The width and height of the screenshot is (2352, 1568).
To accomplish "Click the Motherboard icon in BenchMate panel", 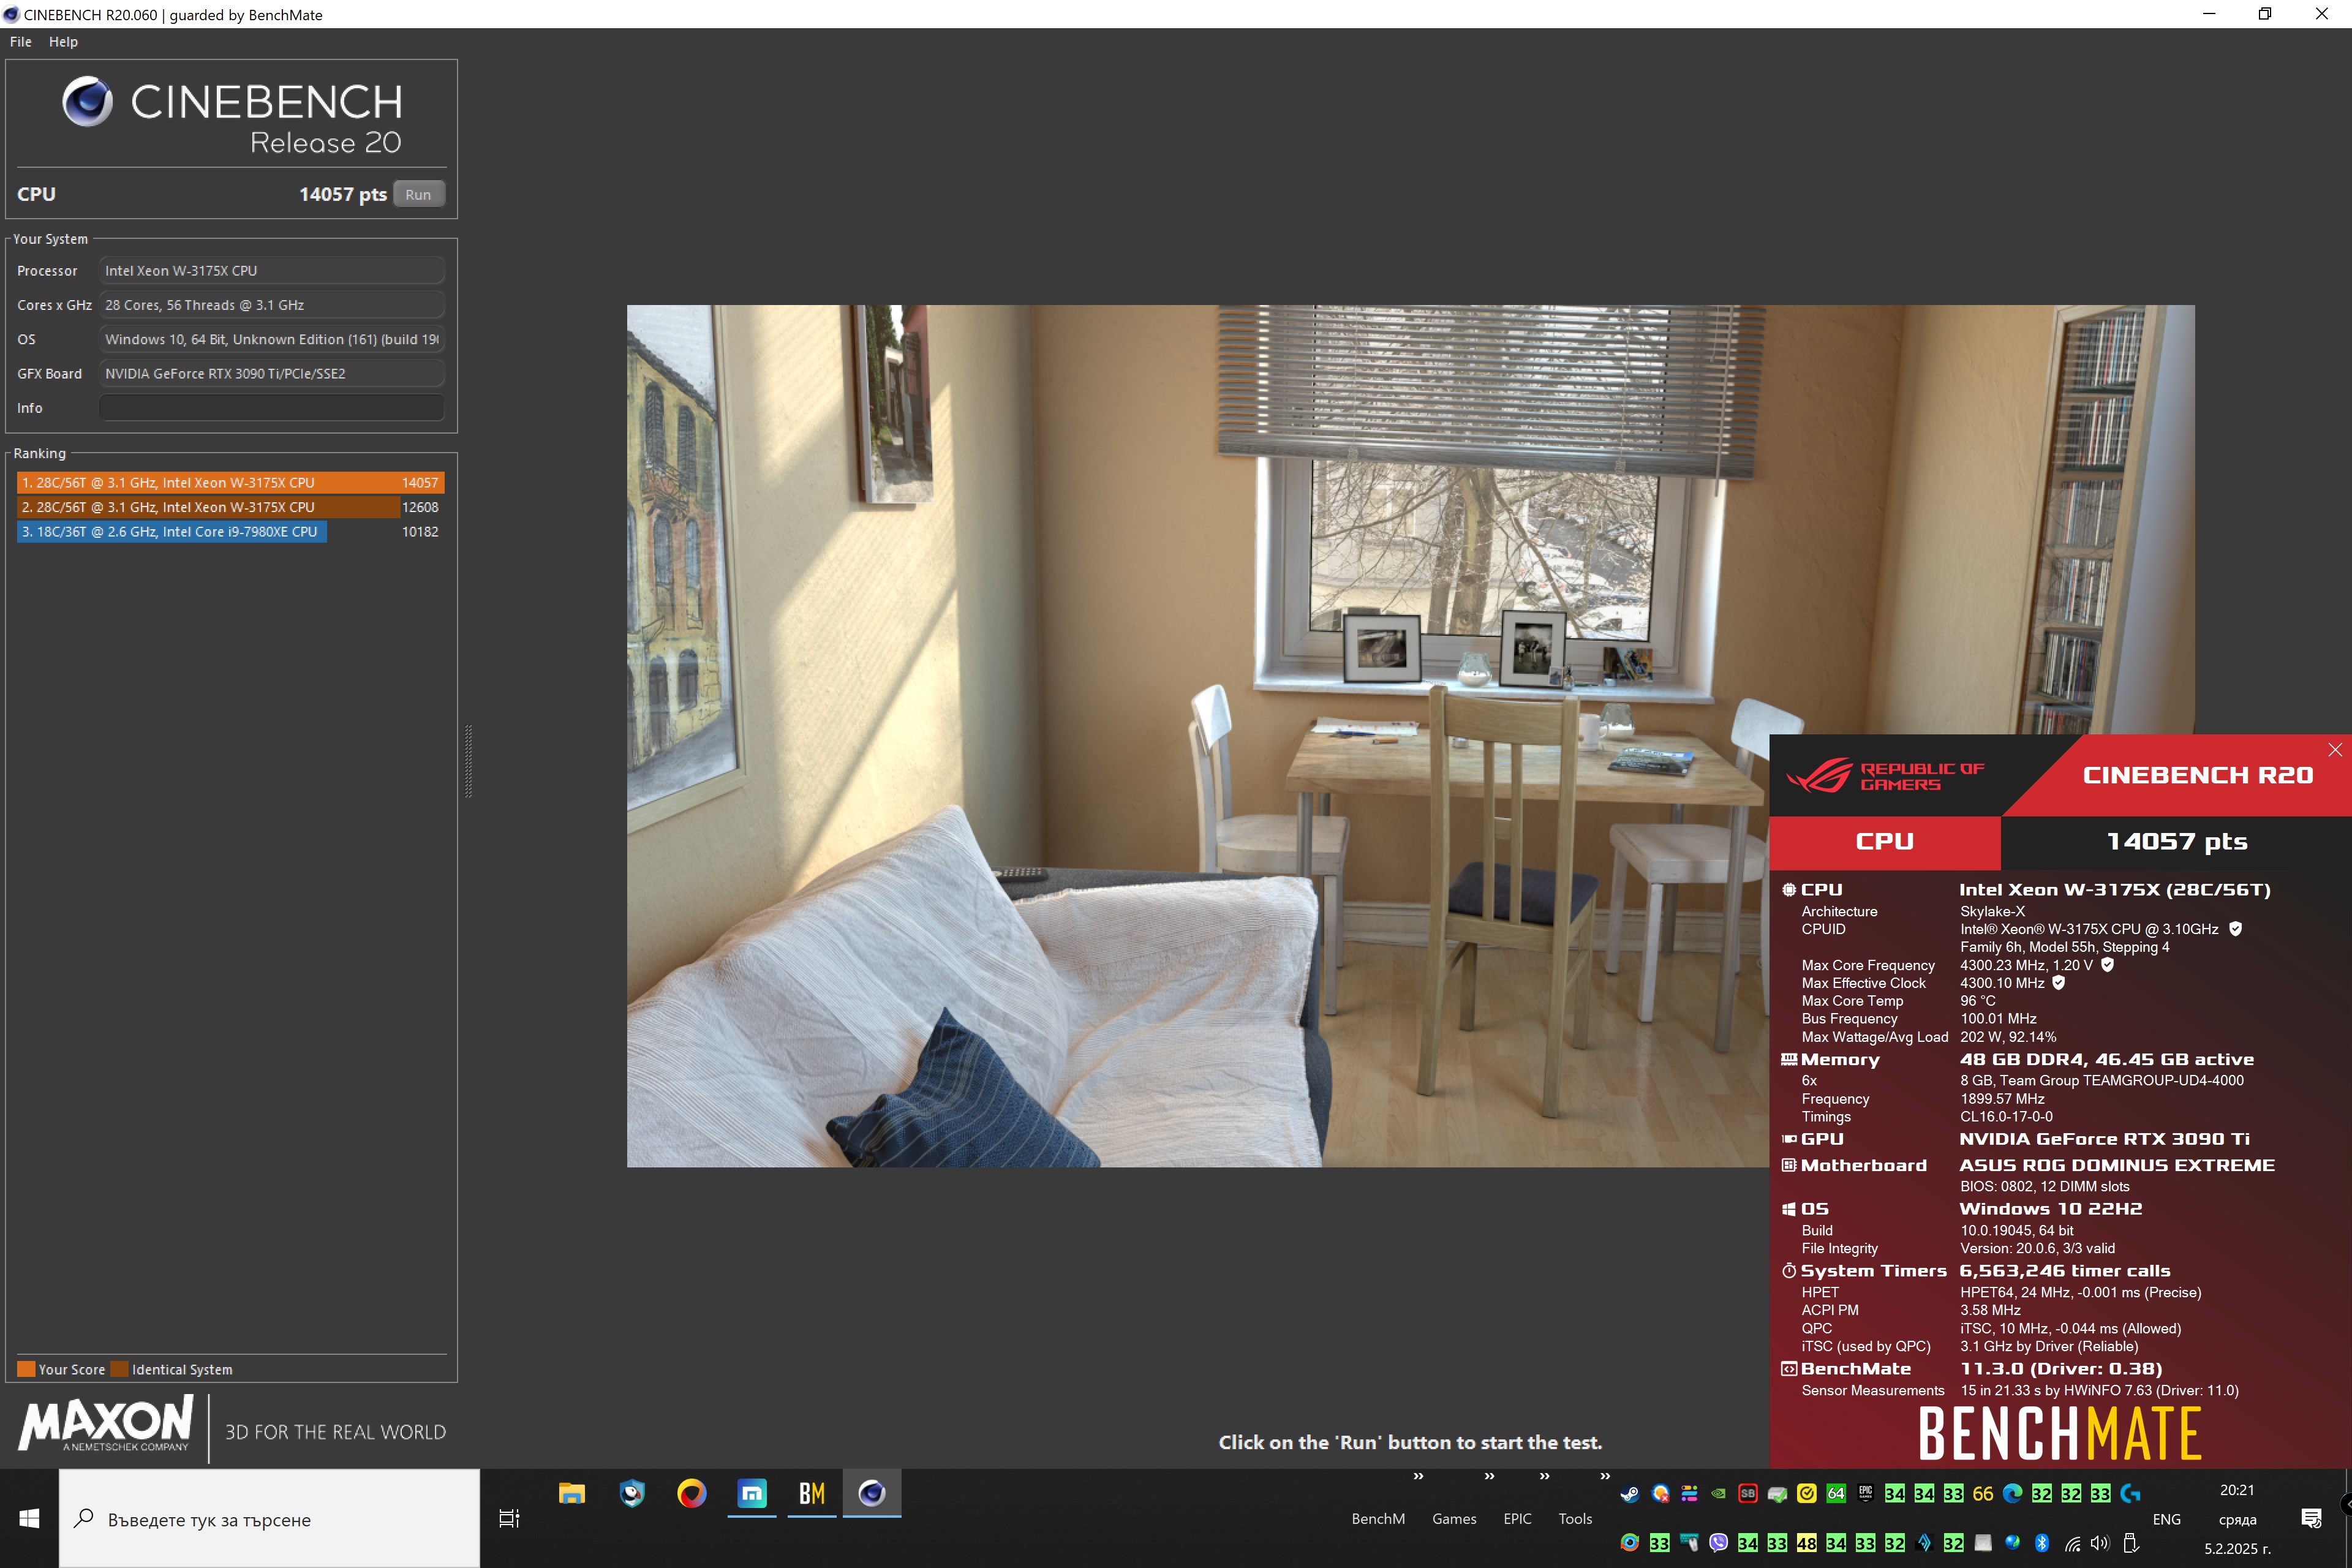I will [x=1789, y=1166].
